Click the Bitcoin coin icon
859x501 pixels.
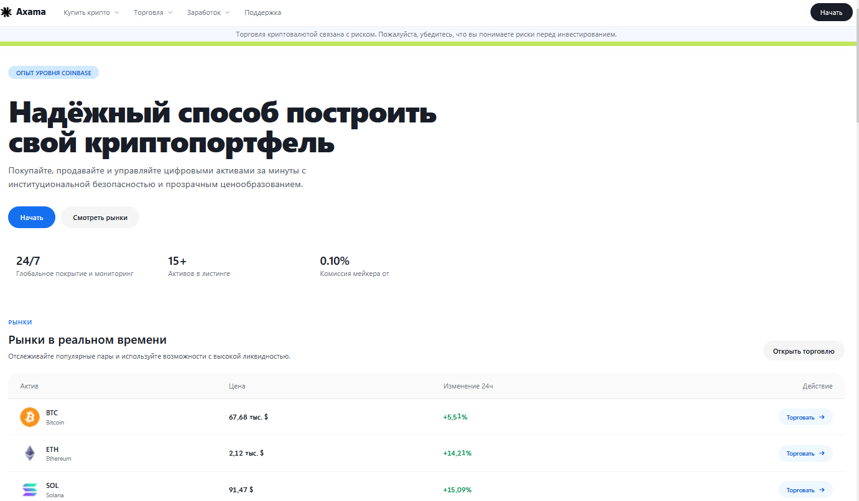[30, 417]
